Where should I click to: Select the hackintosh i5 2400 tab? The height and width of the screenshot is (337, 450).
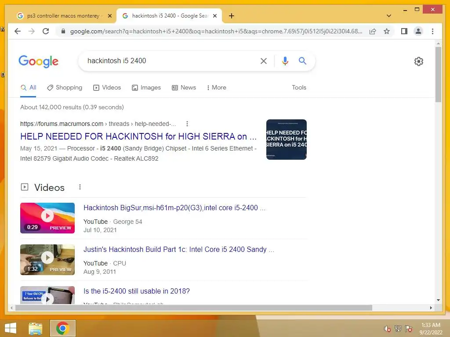[169, 16]
